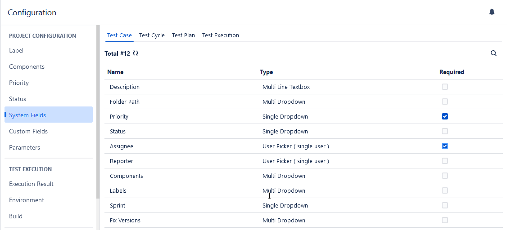The image size is (507, 230).
Task: Open search with the magnifier icon
Action: [x=493, y=53]
